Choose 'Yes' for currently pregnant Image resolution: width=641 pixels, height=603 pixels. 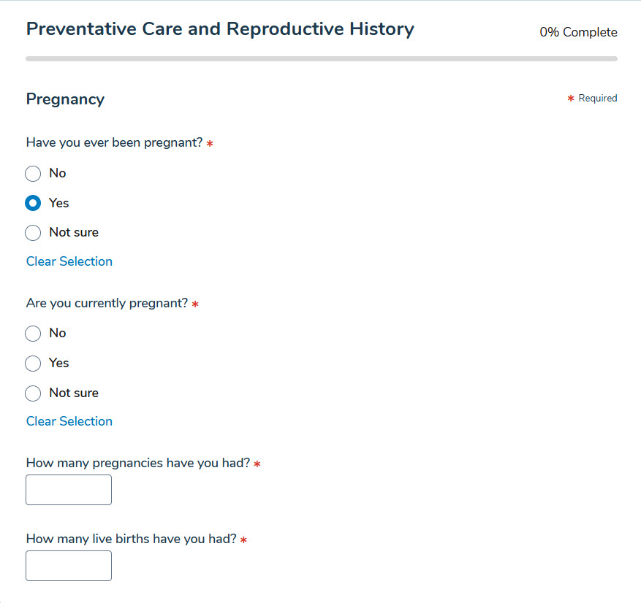(33, 364)
